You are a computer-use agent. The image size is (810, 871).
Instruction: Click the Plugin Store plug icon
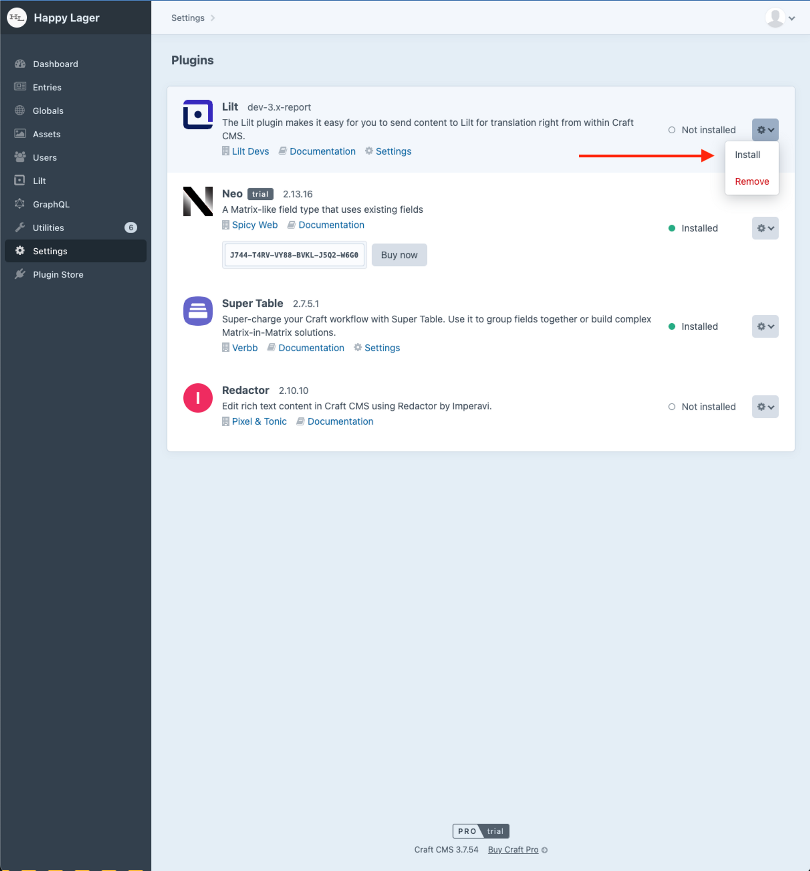(20, 274)
